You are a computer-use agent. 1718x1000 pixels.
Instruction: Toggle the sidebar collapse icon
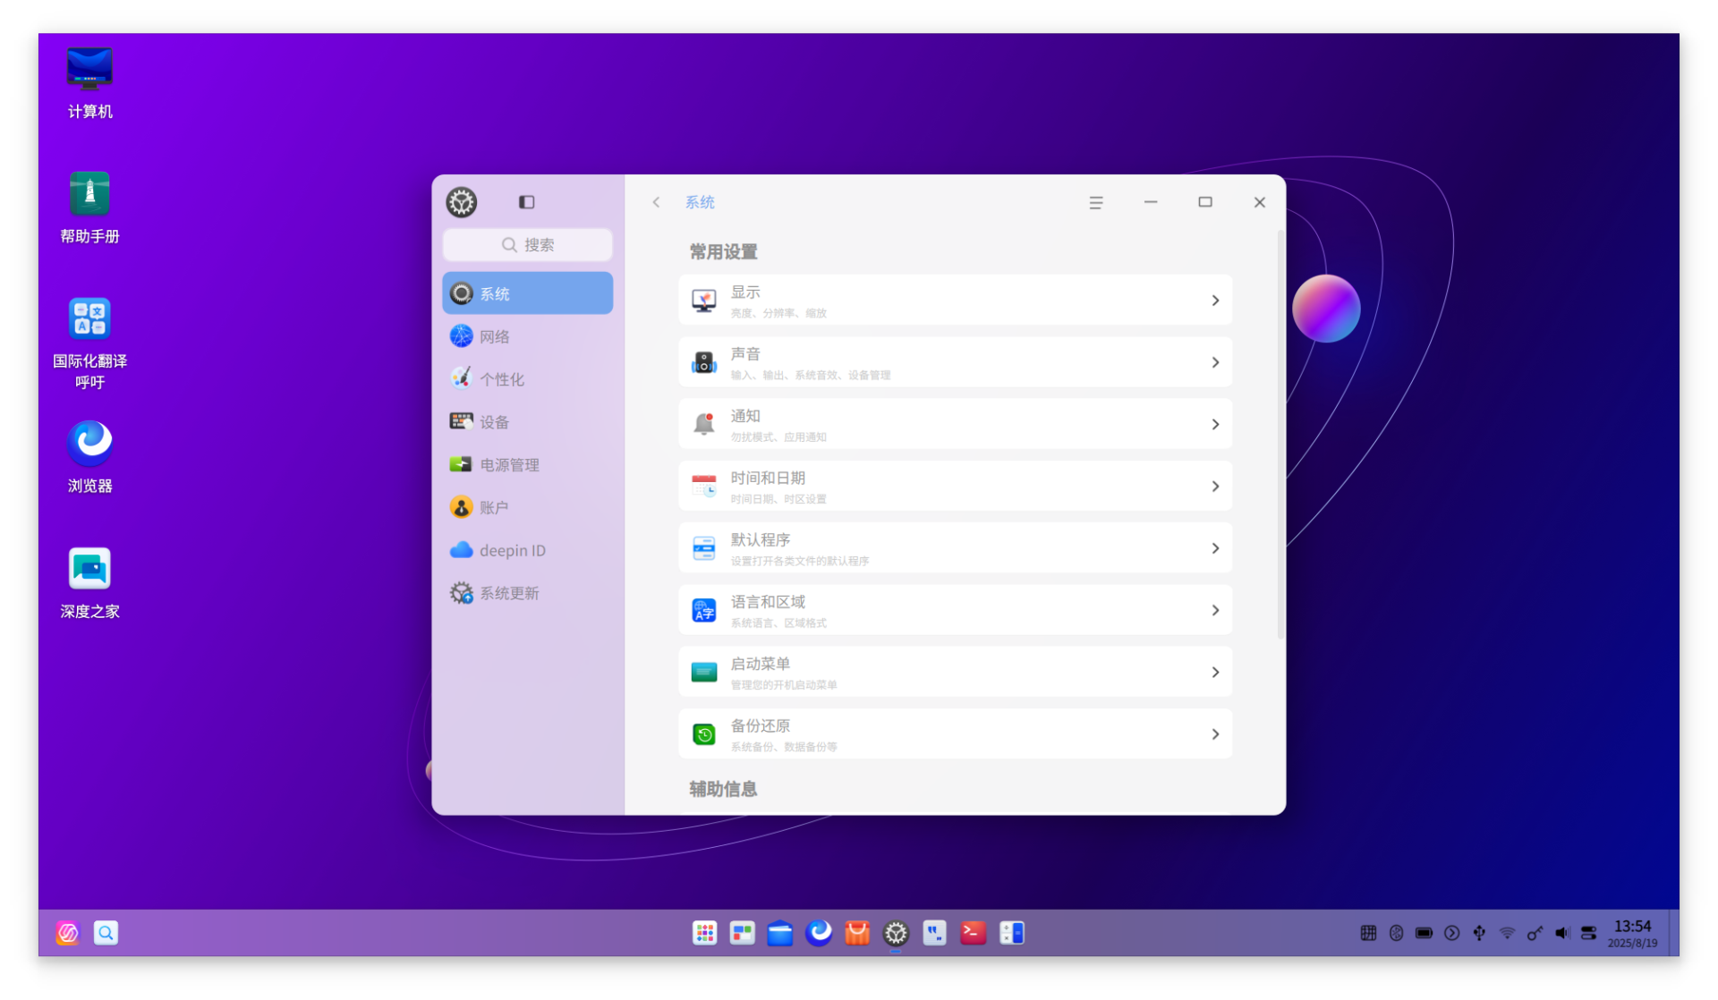526,202
